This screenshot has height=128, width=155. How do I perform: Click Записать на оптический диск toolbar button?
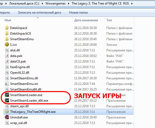pos(40,13)
